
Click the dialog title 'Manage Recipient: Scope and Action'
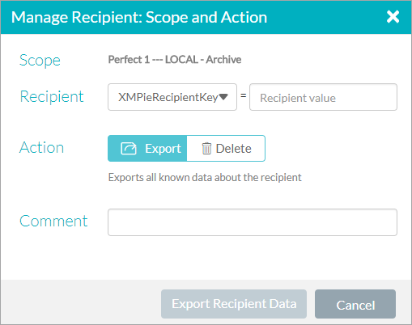139,17
